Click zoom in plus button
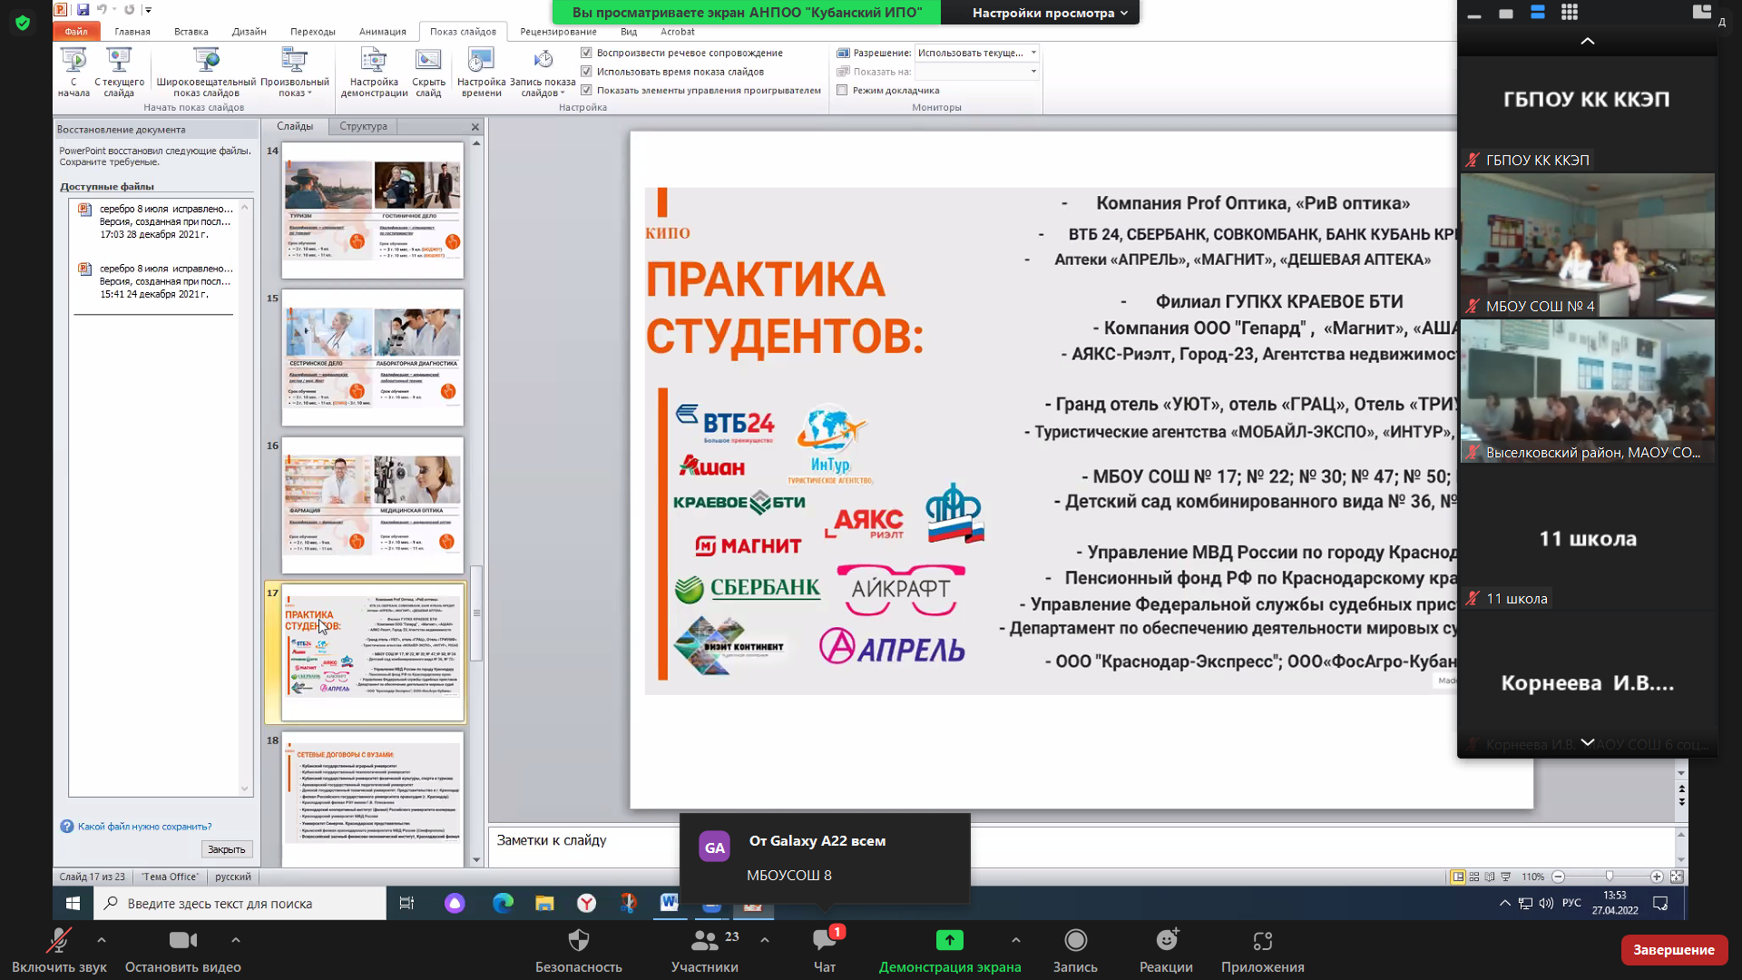The width and height of the screenshot is (1742, 980). [1657, 877]
